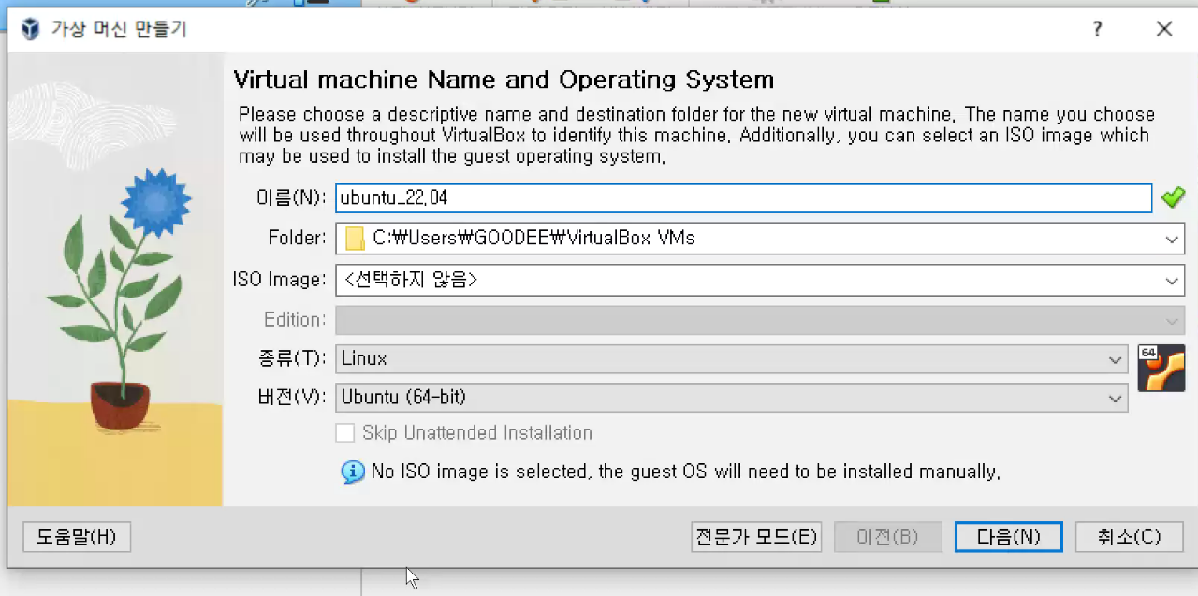
Task: Click the '종류(T):' label
Action: pyautogui.click(x=291, y=358)
